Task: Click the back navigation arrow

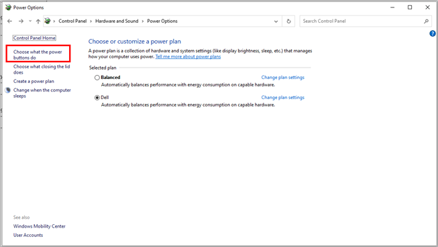Action: [10, 21]
